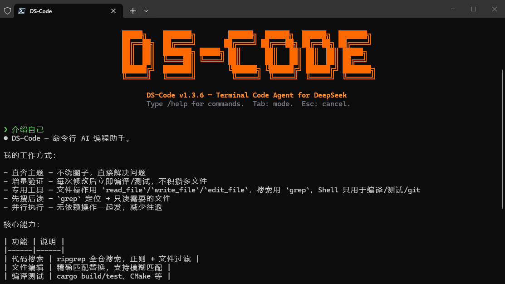Click the PowerShell icon on the DS-Code tab
This screenshot has width=505, height=284.
coord(22,11)
